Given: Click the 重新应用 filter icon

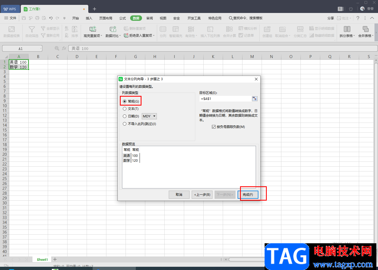Looking at the screenshot, I should pyautogui.click(x=43, y=35).
